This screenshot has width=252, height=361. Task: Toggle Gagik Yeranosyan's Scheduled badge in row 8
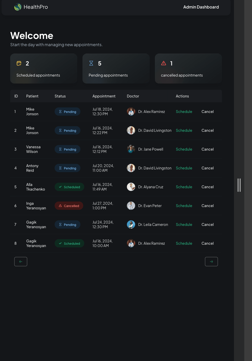point(69,243)
